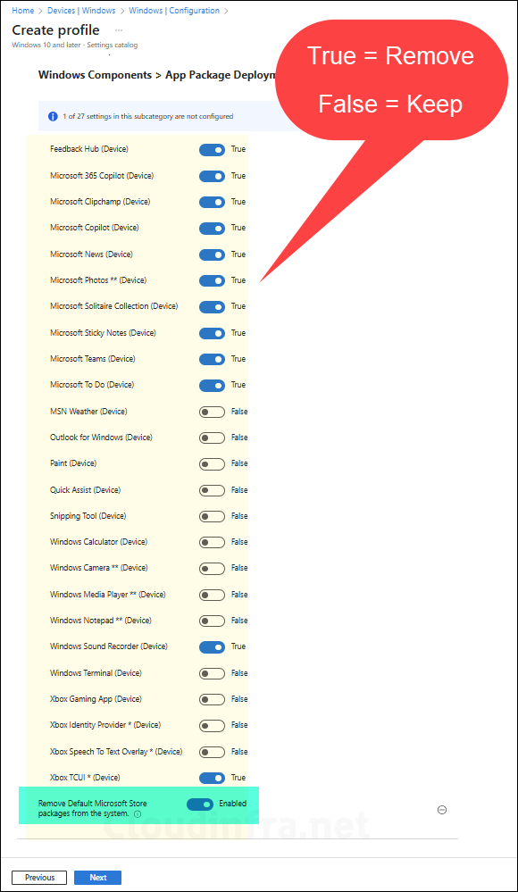The height and width of the screenshot is (892, 518).
Task: Click Microsoft Teams (Device) label
Action: pyautogui.click(x=93, y=358)
